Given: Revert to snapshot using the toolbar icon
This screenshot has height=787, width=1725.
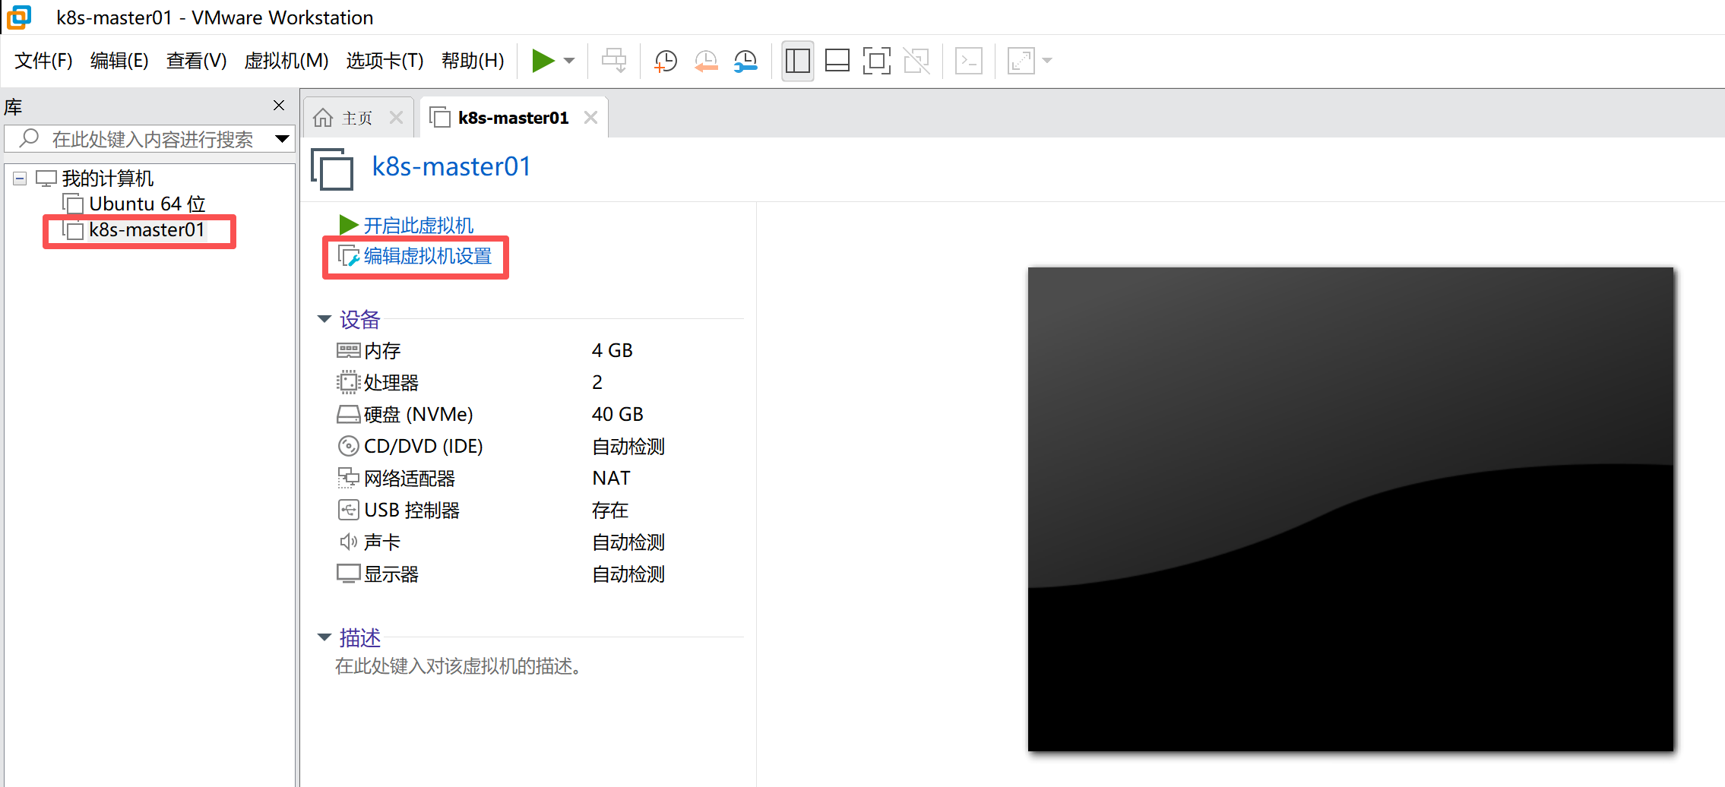Looking at the screenshot, I should 706,61.
